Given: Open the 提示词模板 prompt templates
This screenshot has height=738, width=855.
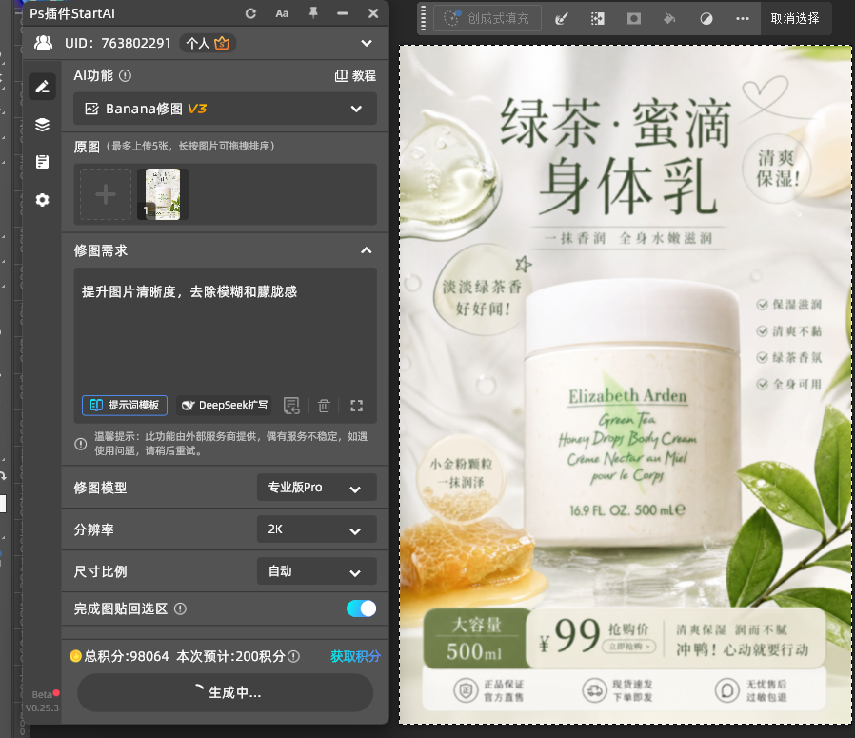Looking at the screenshot, I should tap(125, 406).
